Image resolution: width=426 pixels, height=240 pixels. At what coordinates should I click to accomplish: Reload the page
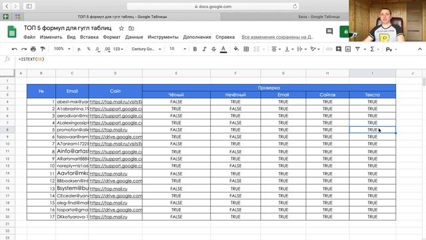point(295,6)
